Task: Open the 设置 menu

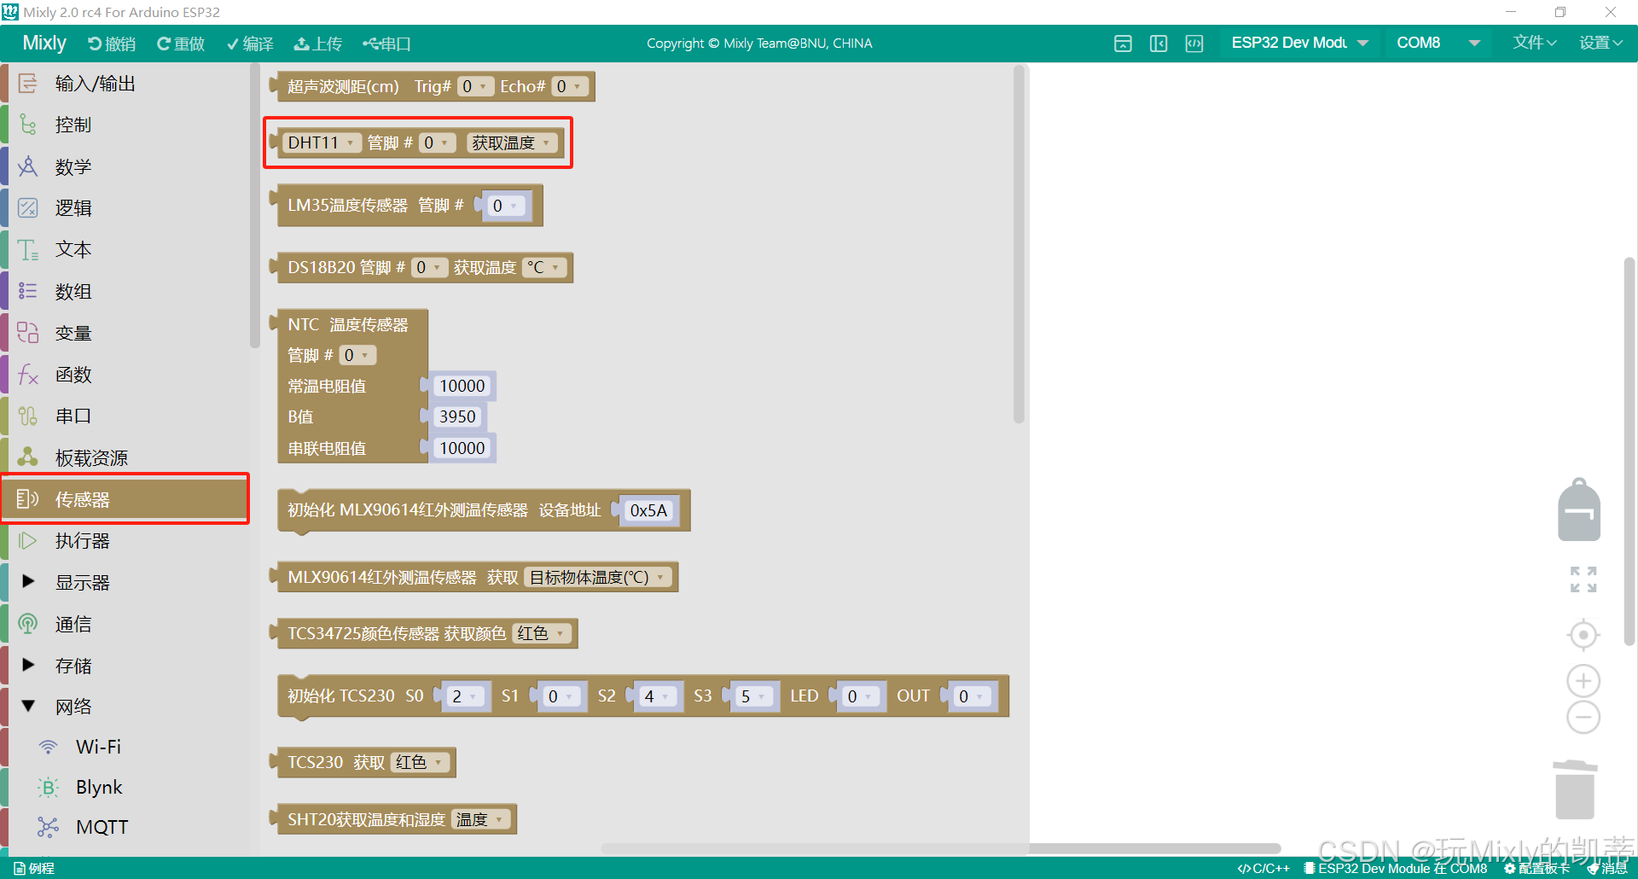Action: [x=1600, y=43]
